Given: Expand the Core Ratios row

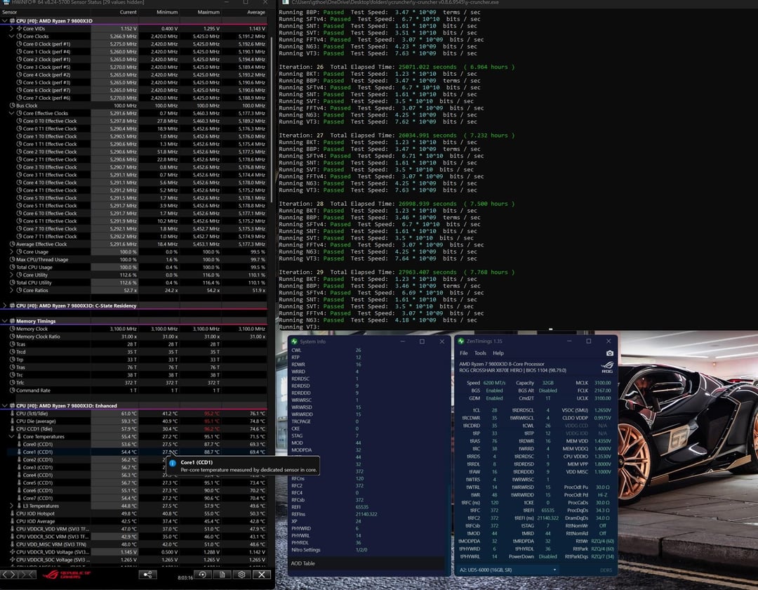Looking at the screenshot, I should pyautogui.click(x=12, y=290).
